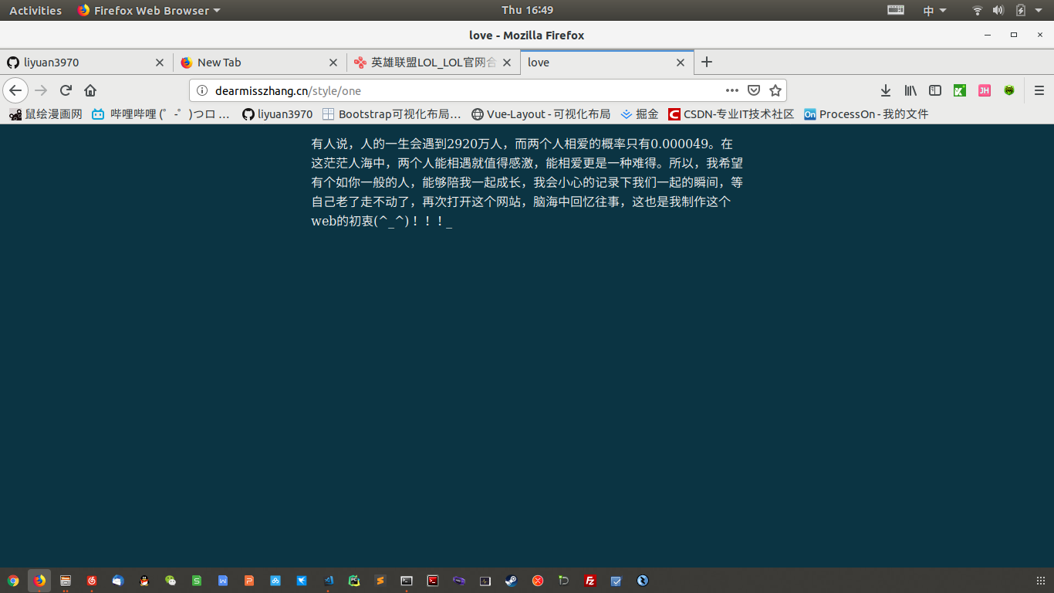Click the paragraph text starting 有人说
The height and width of the screenshot is (593, 1054).
coord(527,182)
